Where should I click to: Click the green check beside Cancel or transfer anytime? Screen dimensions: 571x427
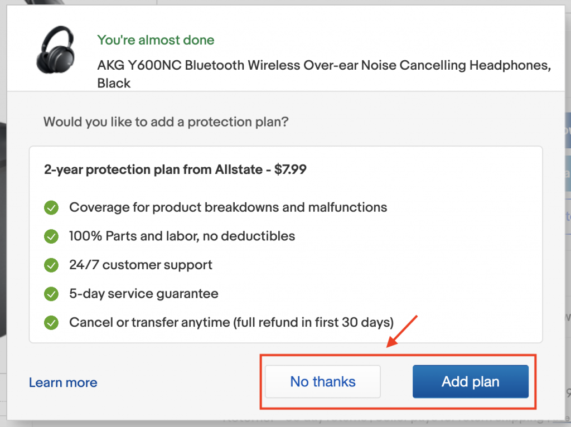[51, 322]
